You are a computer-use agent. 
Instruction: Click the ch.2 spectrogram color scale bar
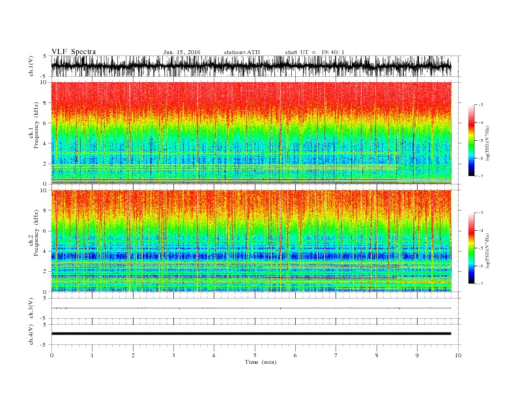click(x=471, y=248)
